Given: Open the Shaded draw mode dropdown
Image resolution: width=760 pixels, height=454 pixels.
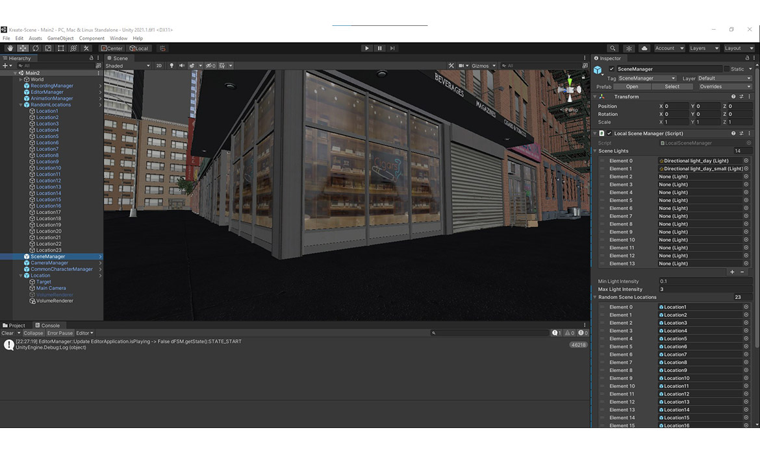Looking at the screenshot, I should (x=128, y=66).
